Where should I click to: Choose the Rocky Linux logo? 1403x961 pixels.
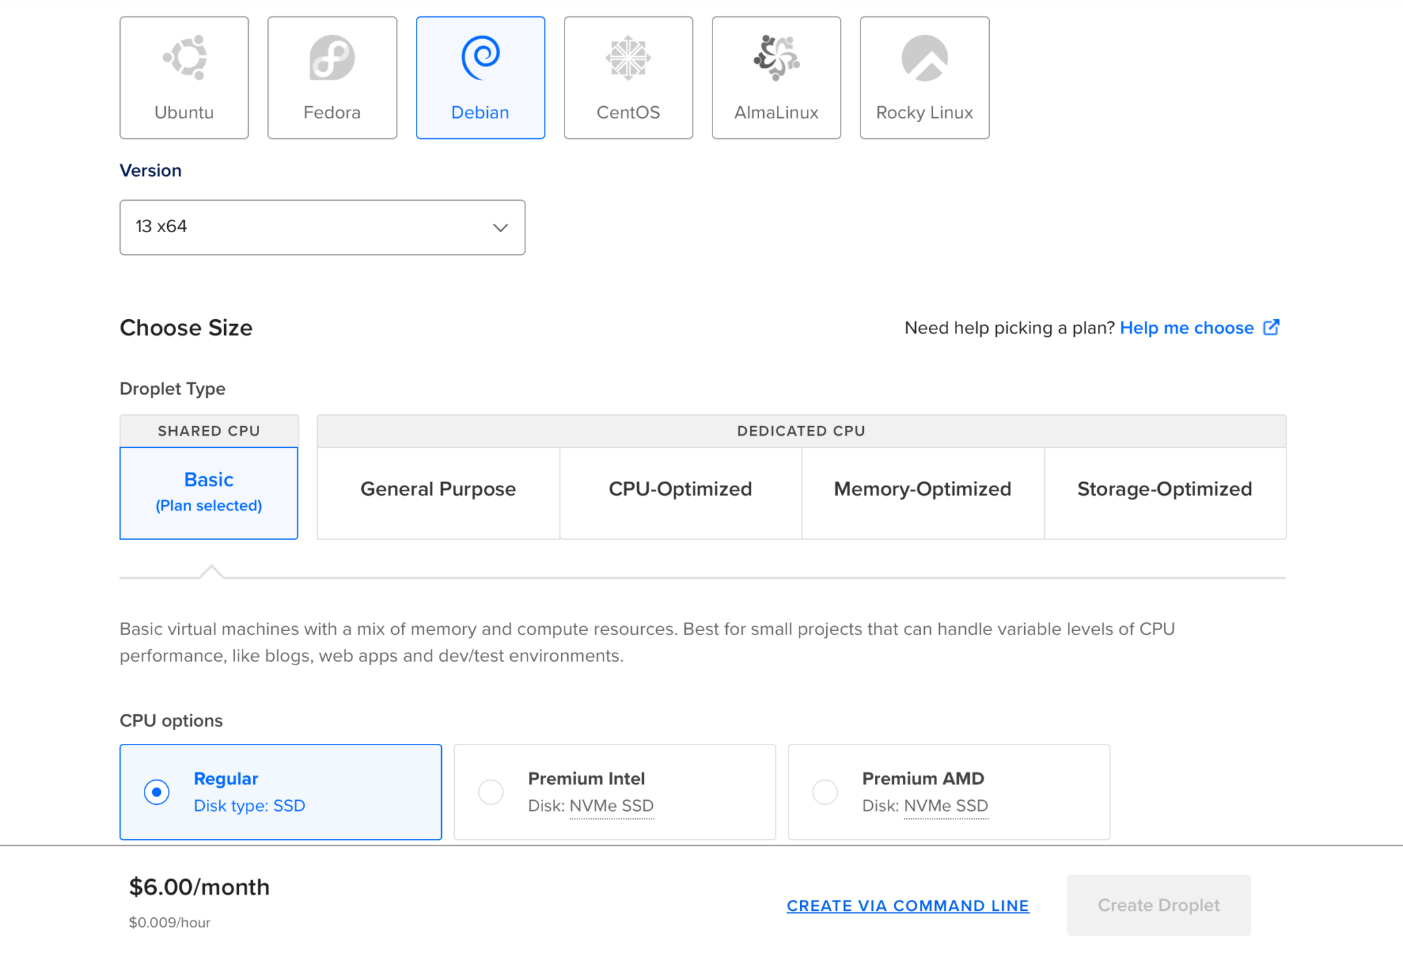click(x=924, y=58)
